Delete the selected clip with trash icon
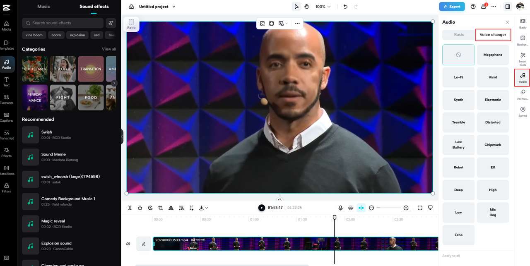 (x=140, y=208)
